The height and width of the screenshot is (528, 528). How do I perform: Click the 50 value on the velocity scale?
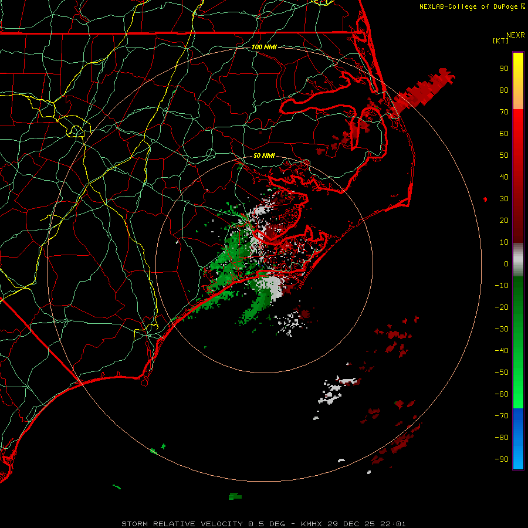point(504,155)
